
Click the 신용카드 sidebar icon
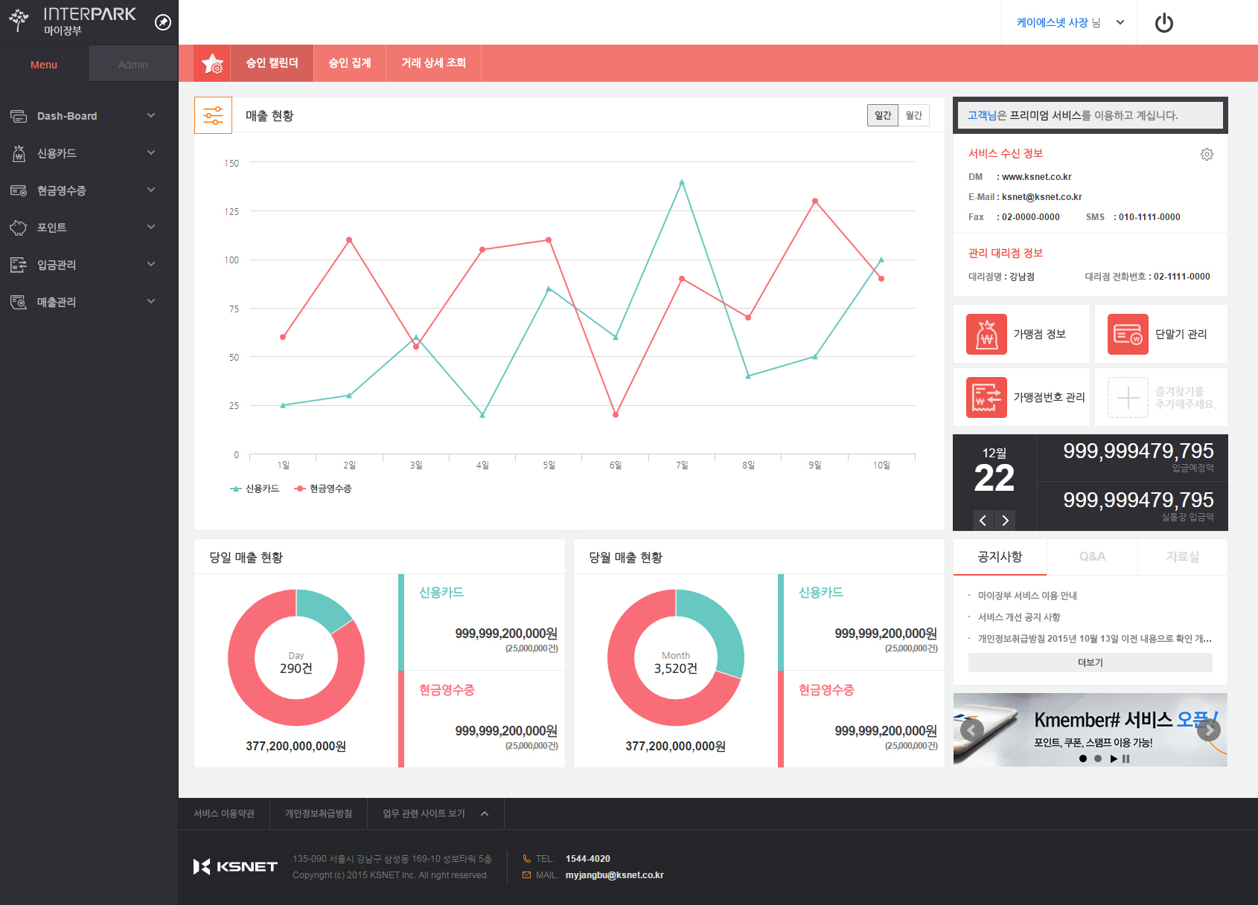pos(19,153)
